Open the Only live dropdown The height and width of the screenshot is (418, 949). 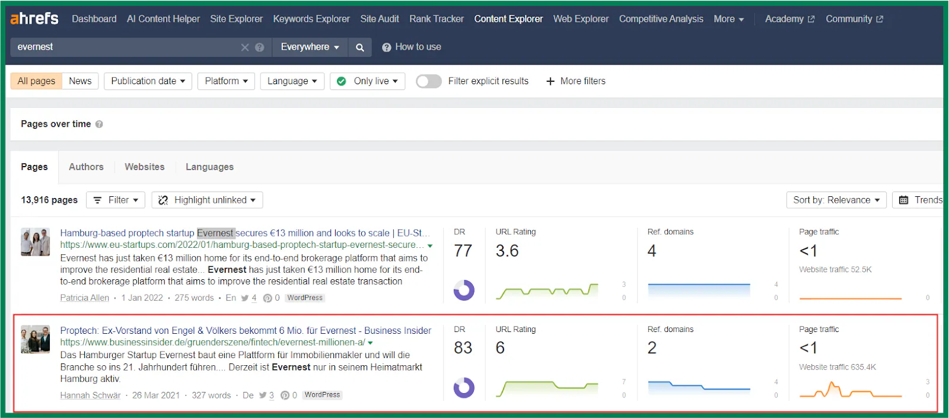368,81
